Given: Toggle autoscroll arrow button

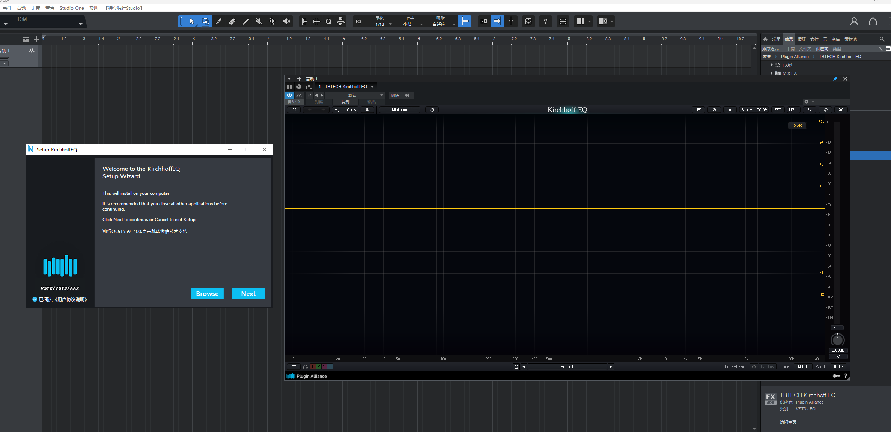Looking at the screenshot, I should tap(497, 21).
